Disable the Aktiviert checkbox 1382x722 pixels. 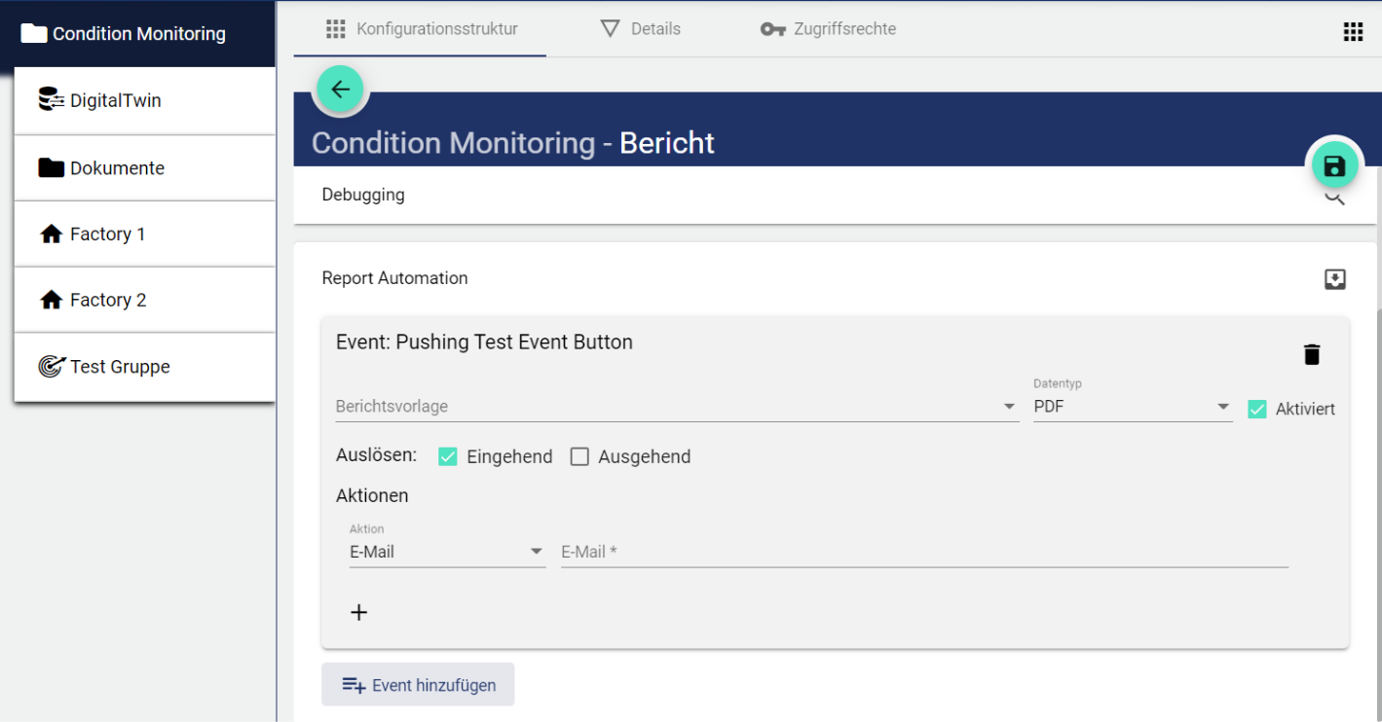1257,409
